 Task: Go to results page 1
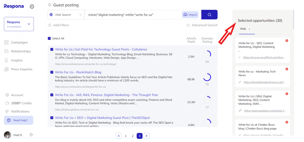click(126, 136)
